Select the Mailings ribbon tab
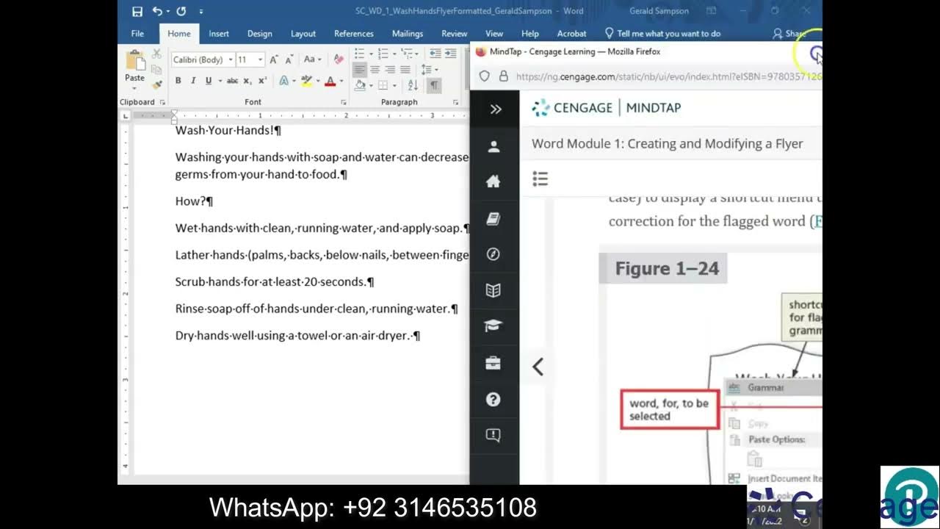 408,34
